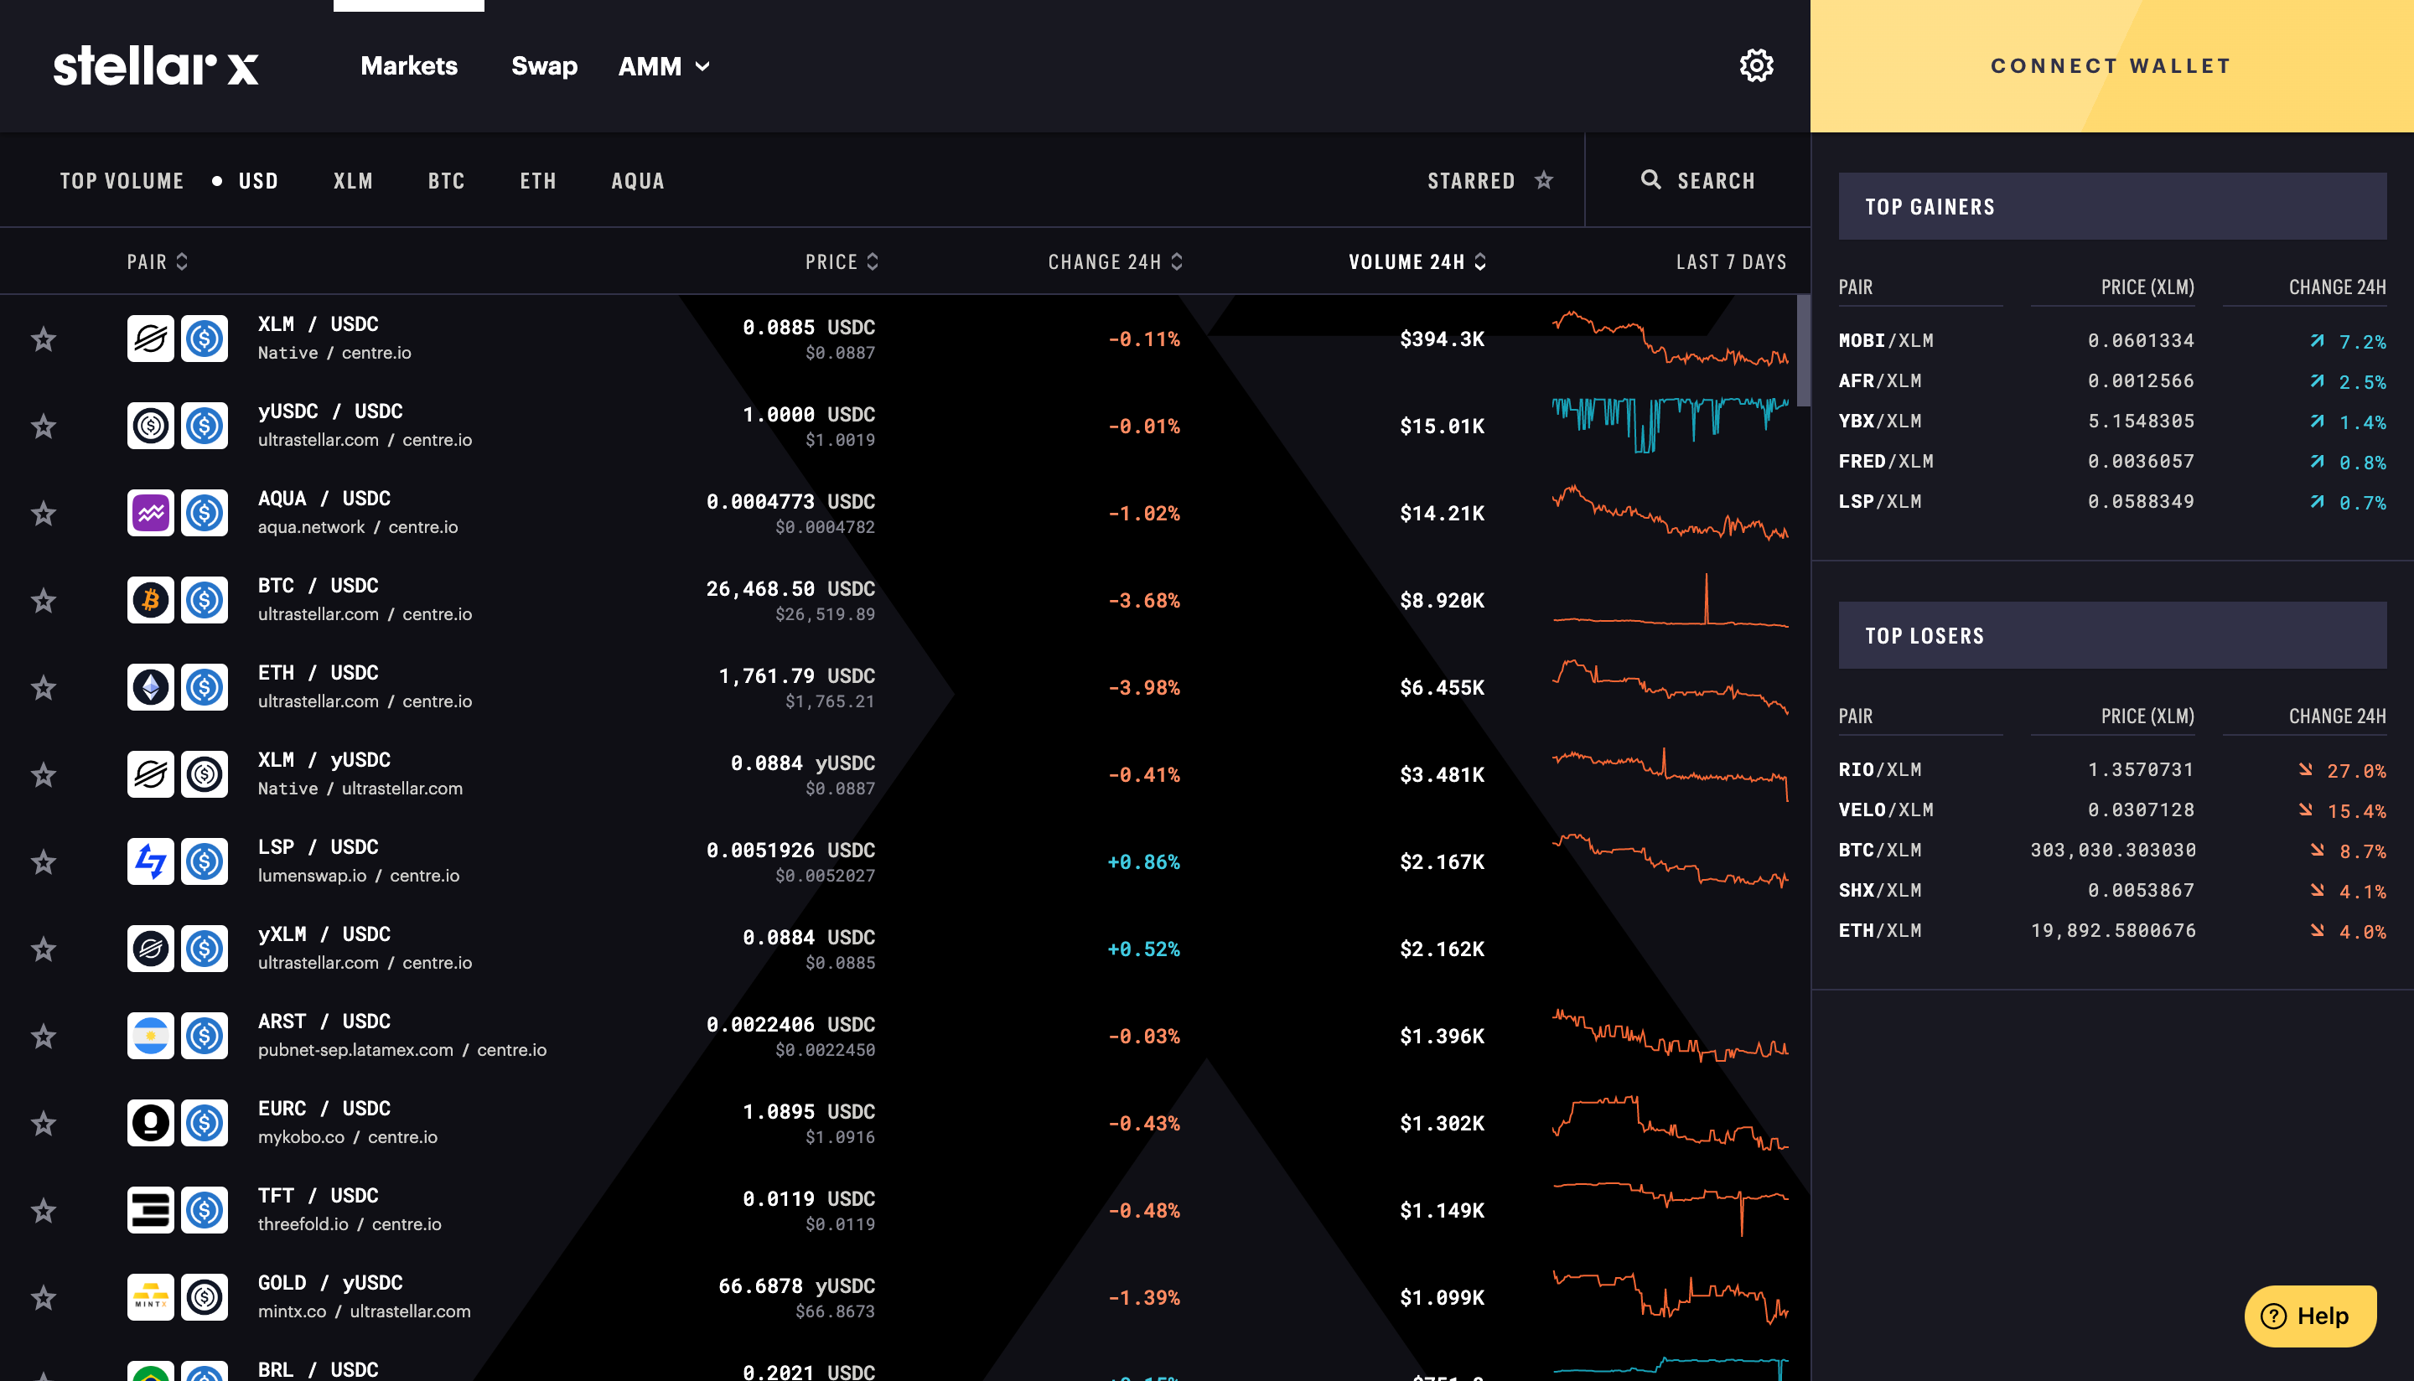Click XLM / USDC 7-day sparkline chart
2414x1381 pixels.
tap(1671, 339)
